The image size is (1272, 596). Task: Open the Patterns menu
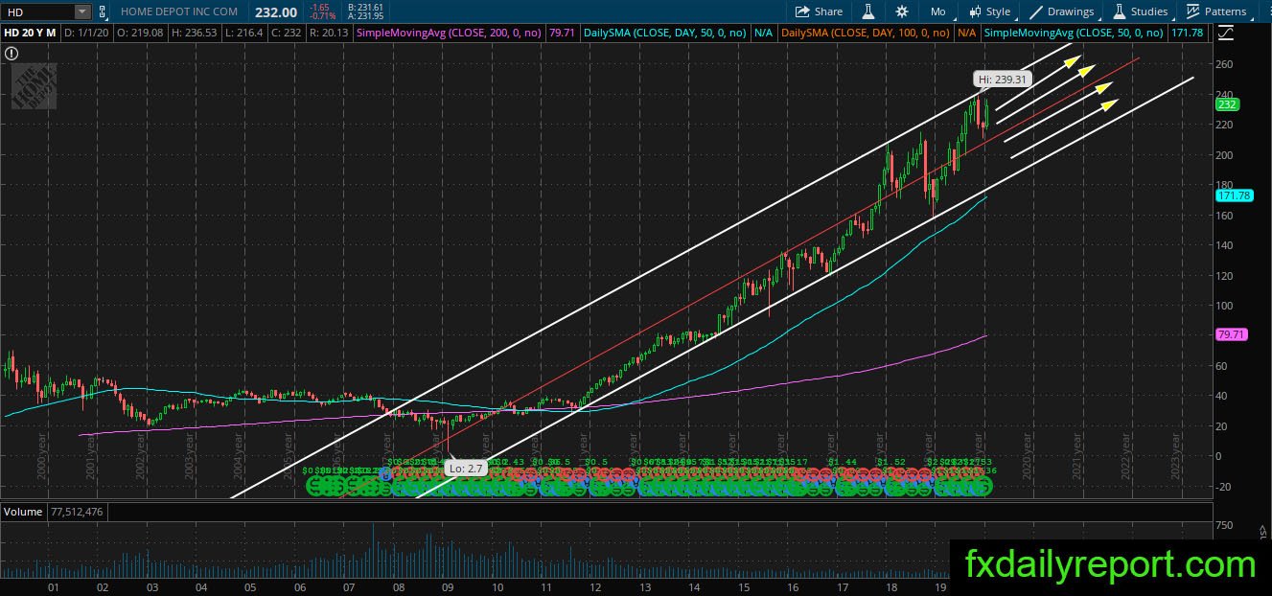pyautogui.click(x=1216, y=11)
